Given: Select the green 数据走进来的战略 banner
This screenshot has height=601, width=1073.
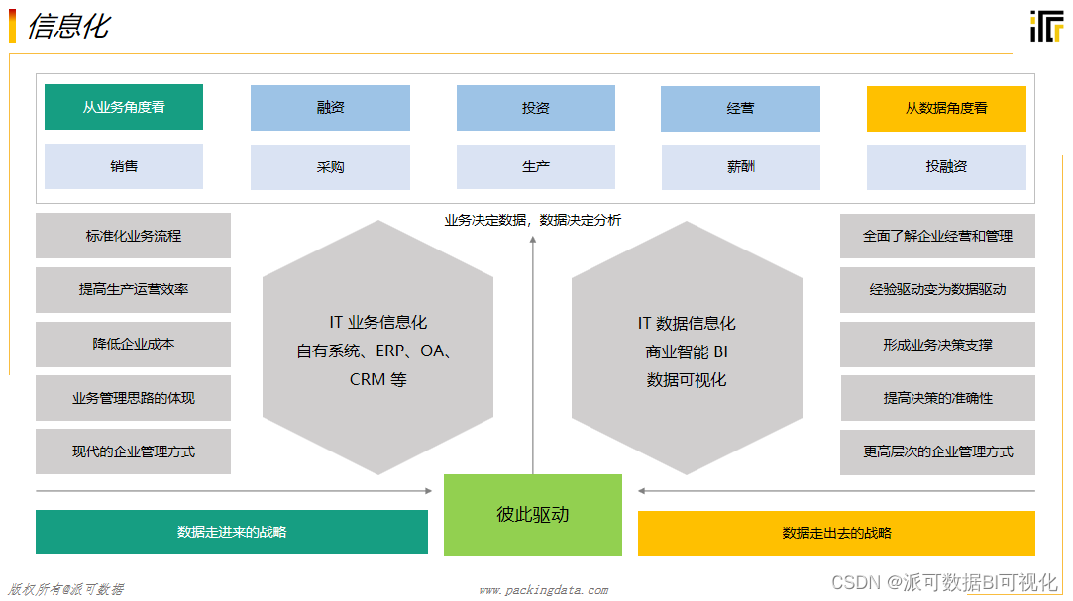Looking at the screenshot, I should 232,532.
